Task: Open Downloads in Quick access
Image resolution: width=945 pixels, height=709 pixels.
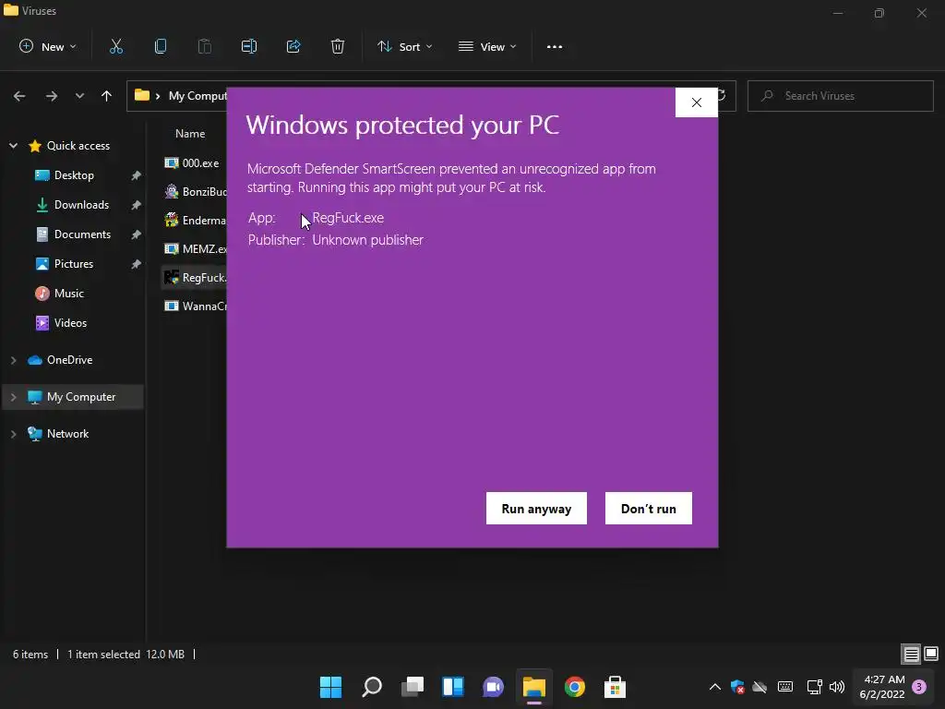Action: tap(81, 205)
